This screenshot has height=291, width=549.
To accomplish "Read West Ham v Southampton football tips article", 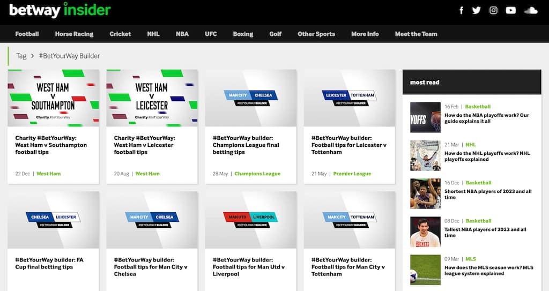I will tap(51, 145).
